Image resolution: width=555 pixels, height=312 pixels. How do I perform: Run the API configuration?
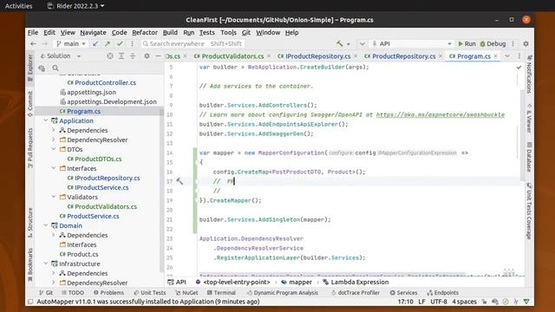(467, 44)
